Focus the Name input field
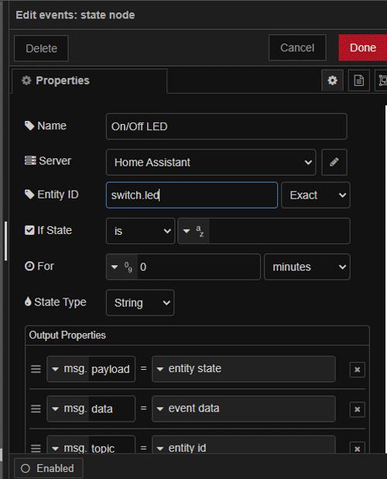This screenshot has height=479, width=387. [227, 126]
